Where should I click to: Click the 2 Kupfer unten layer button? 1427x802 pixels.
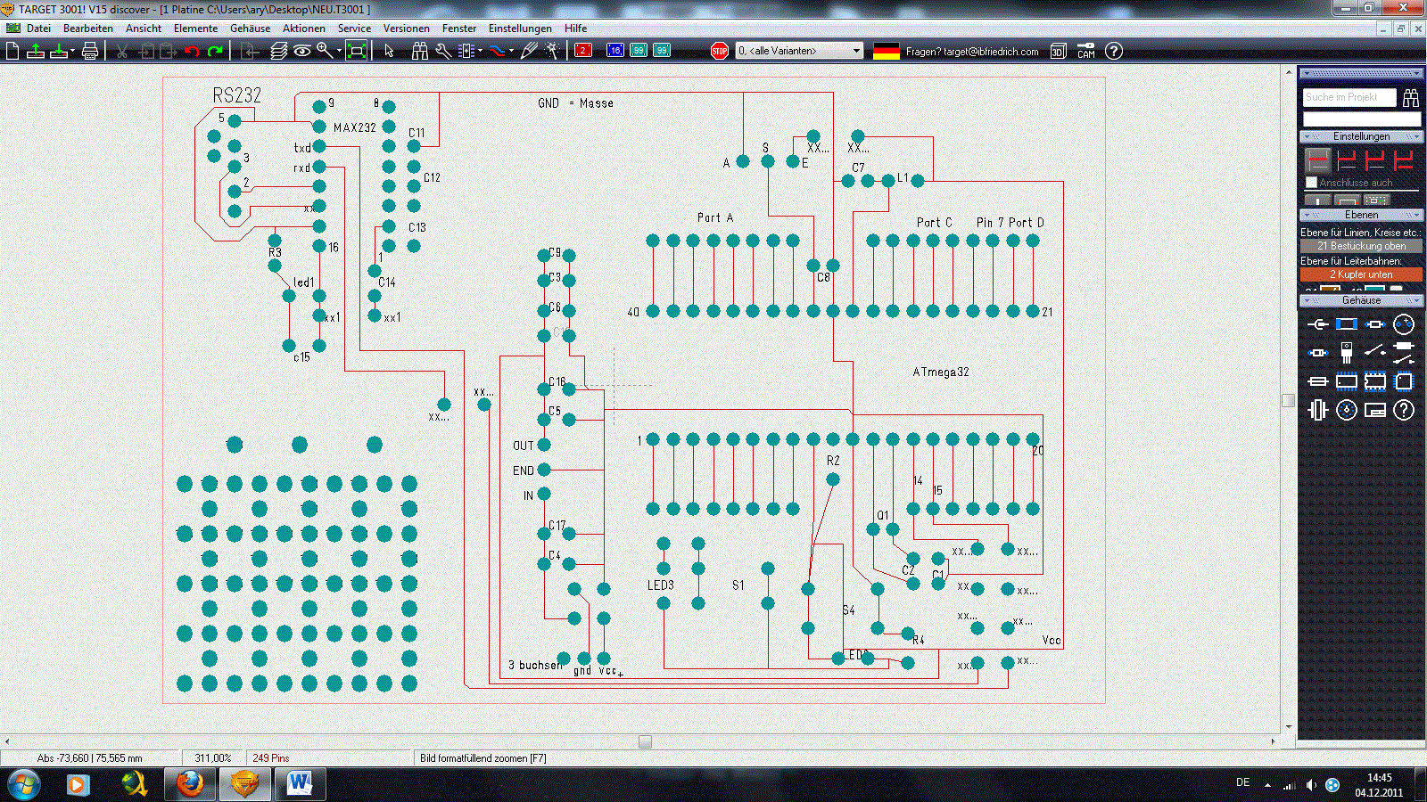point(1361,274)
